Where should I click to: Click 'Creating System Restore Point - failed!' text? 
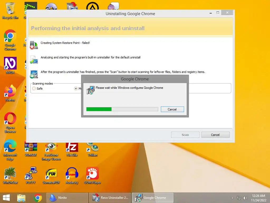65,43
